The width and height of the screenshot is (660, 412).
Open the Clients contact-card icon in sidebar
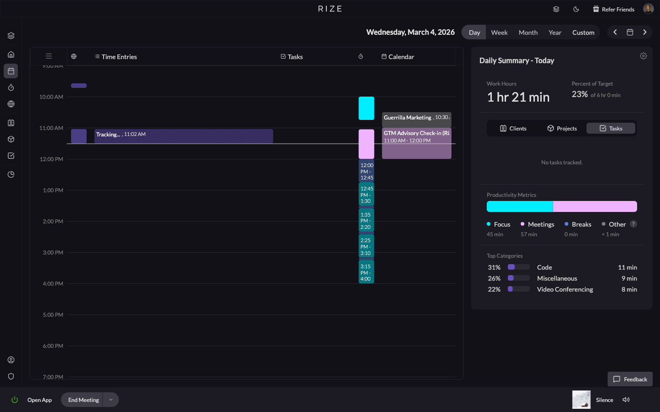(x=11, y=123)
